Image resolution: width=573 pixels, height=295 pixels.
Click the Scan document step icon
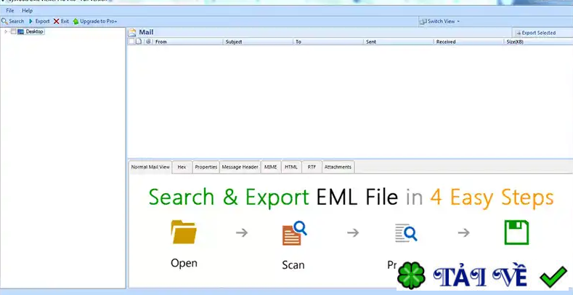click(295, 233)
